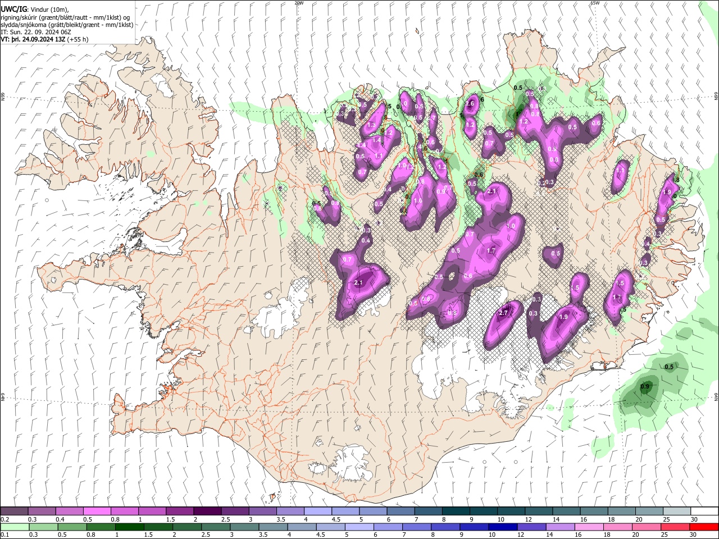Click the pale gray swatch between 25 and 30 top row
Viewport: 719px width, 539px height.
[x=677, y=511]
